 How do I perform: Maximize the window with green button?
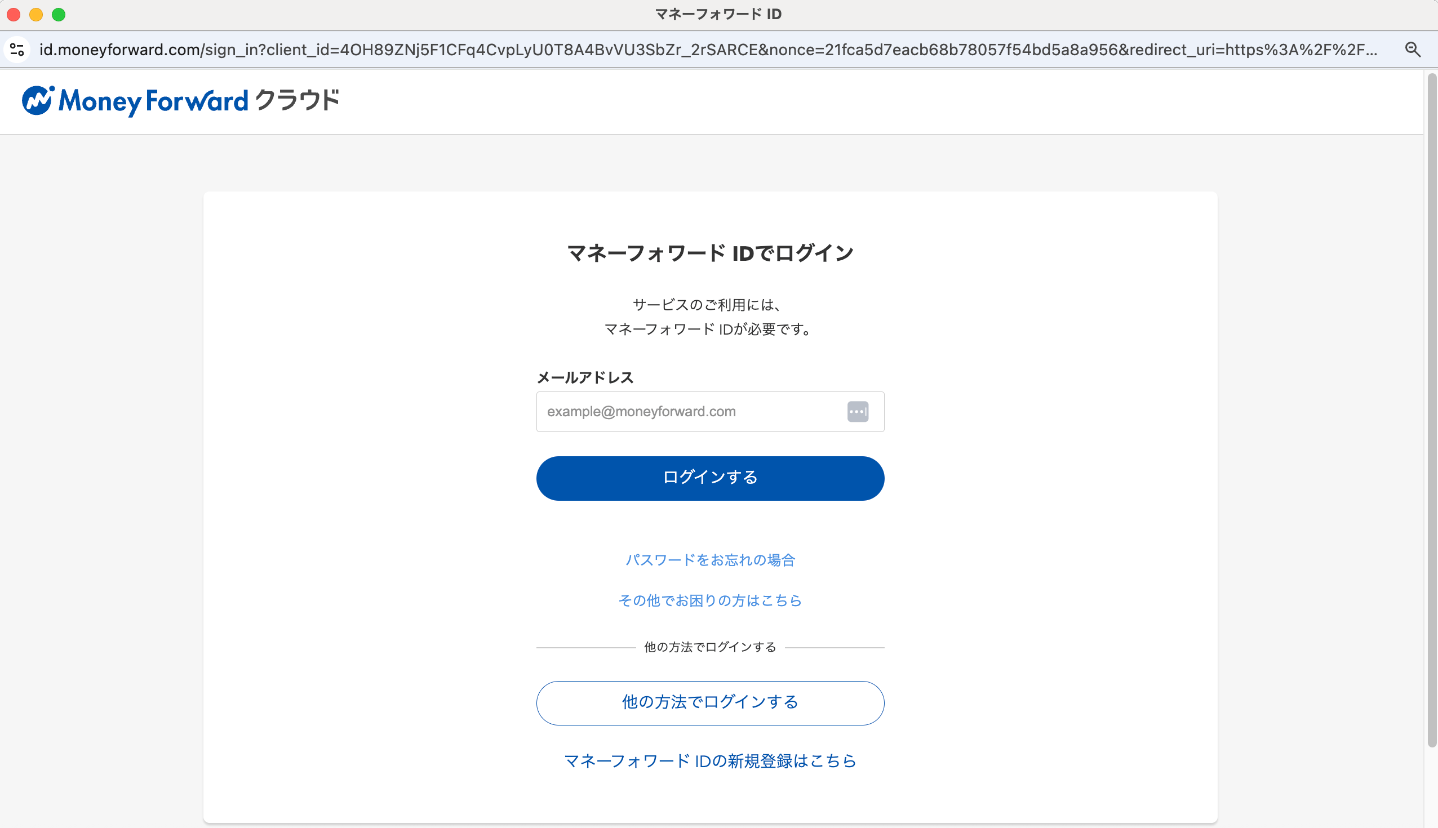[x=59, y=14]
